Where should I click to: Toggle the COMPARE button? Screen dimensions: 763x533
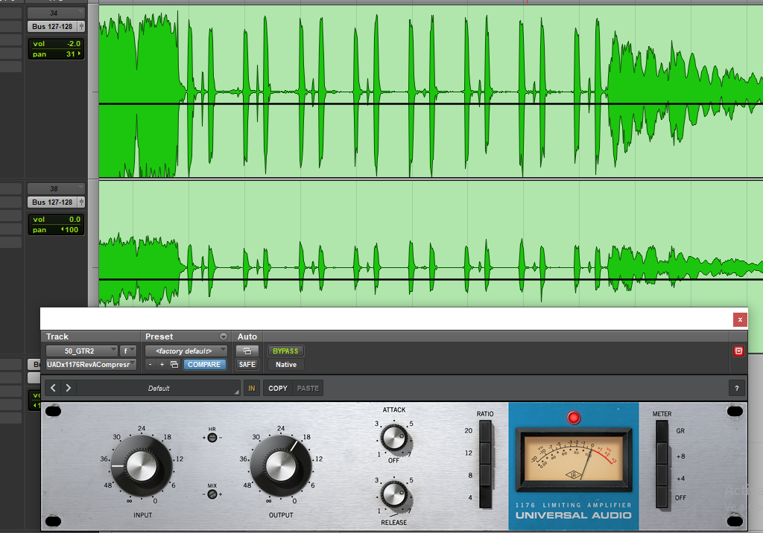204,364
